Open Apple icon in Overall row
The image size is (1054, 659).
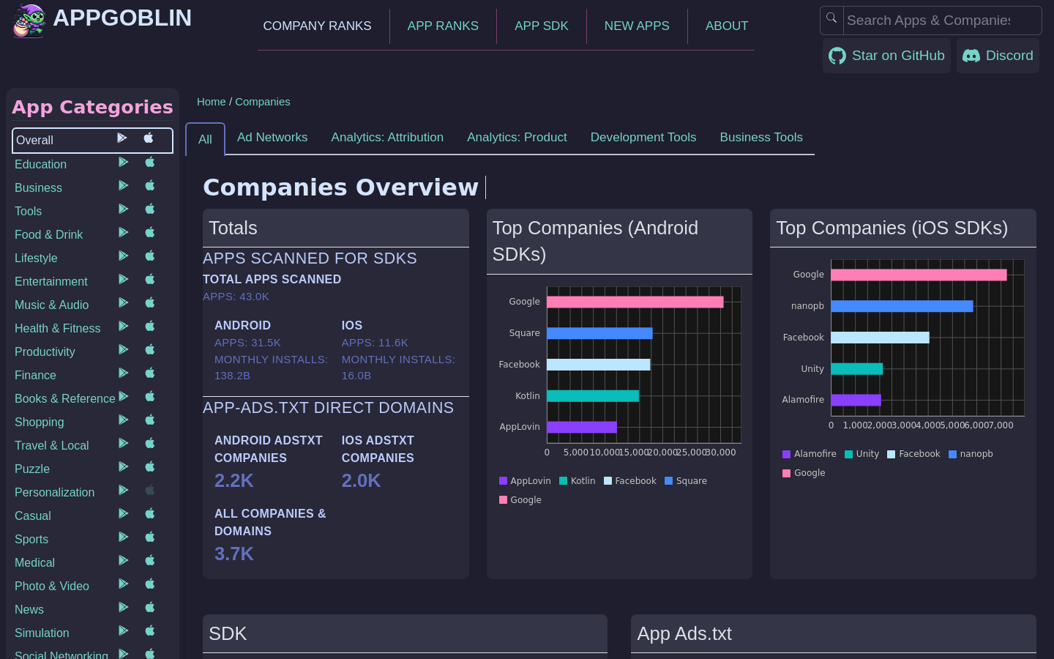click(149, 138)
